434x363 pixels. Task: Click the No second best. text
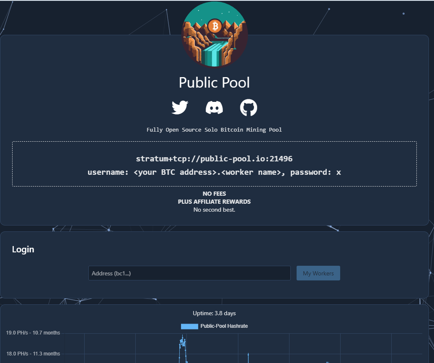pyautogui.click(x=214, y=210)
